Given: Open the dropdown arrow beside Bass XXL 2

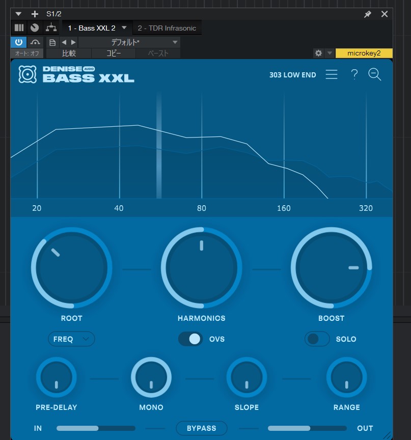Looking at the screenshot, I should click(124, 28).
